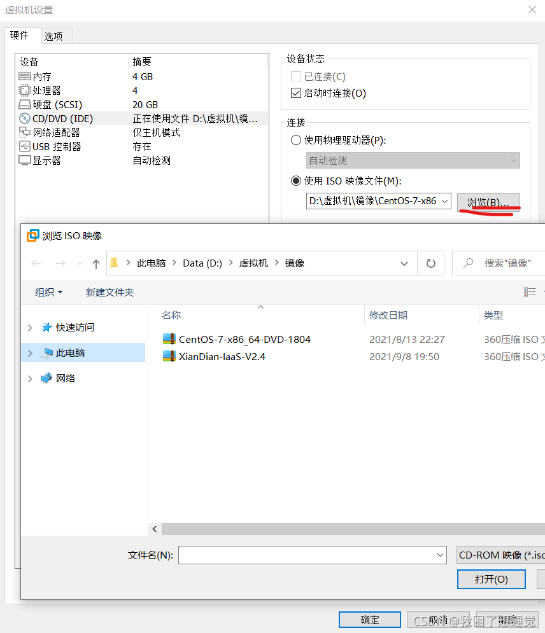Viewport: 545px width, 633px height.
Task: Refresh the 镜像 folder listing
Action: click(431, 263)
